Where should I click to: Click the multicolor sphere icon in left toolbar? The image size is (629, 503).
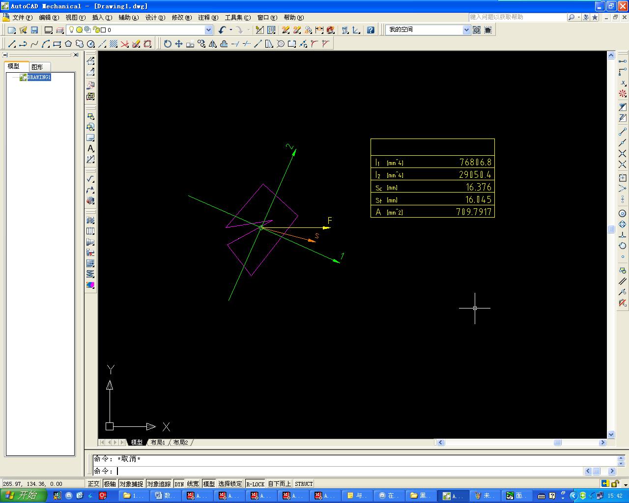point(90,285)
